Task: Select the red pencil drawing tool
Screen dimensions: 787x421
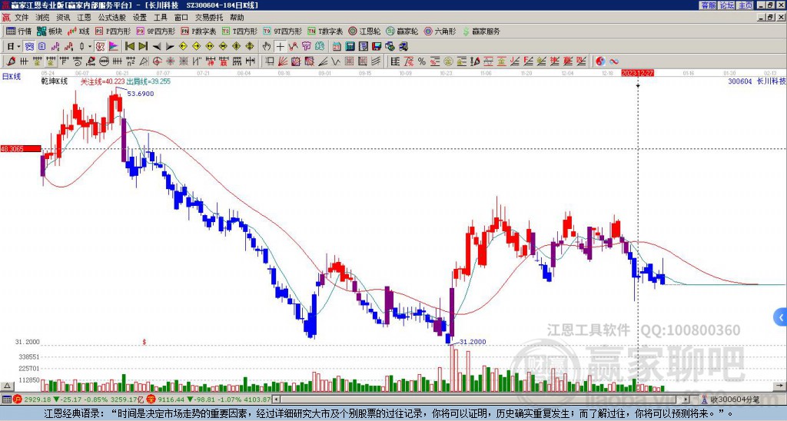Action: coord(11,61)
